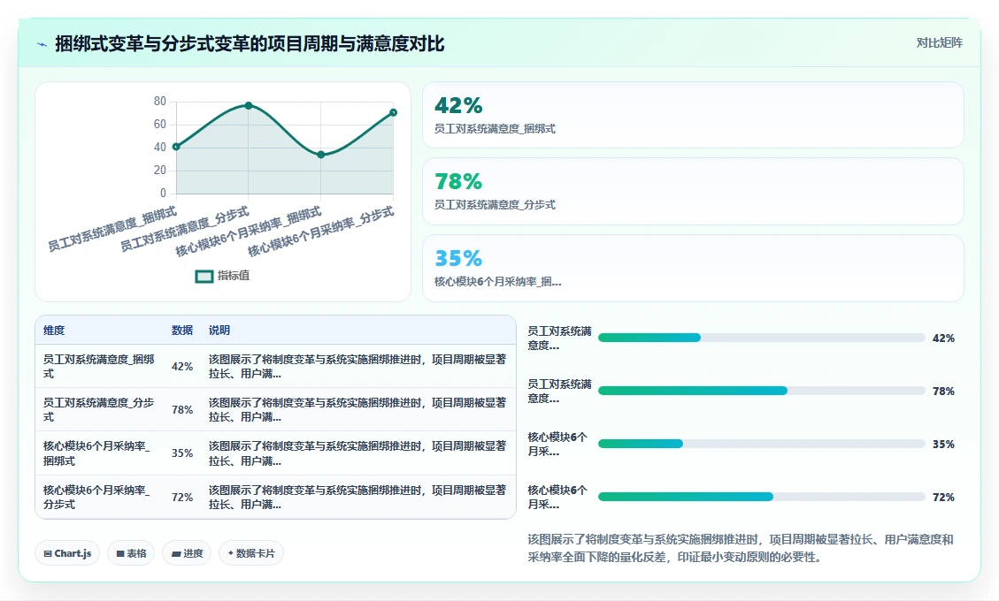Click the title 捆绑式变革与分步式变革的项目周期与满意度对比
Image resolution: width=999 pixels, height=601 pixels.
point(250,44)
